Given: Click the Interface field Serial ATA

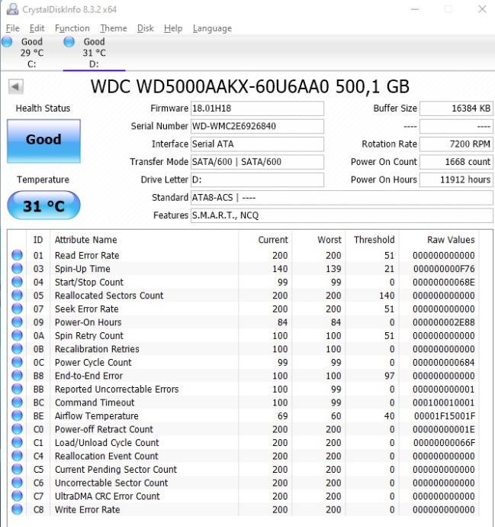Looking at the screenshot, I should (x=257, y=144).
